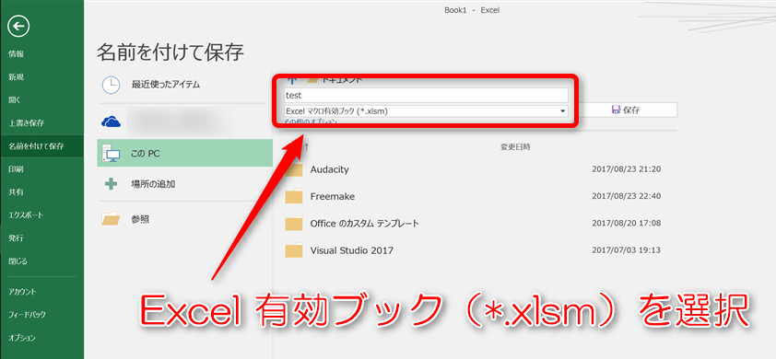The width and height of the screenshot is (776, 359).
Task: Open the Excel マクロ有効ブック file type dropdown
Action: coord(426,111)
